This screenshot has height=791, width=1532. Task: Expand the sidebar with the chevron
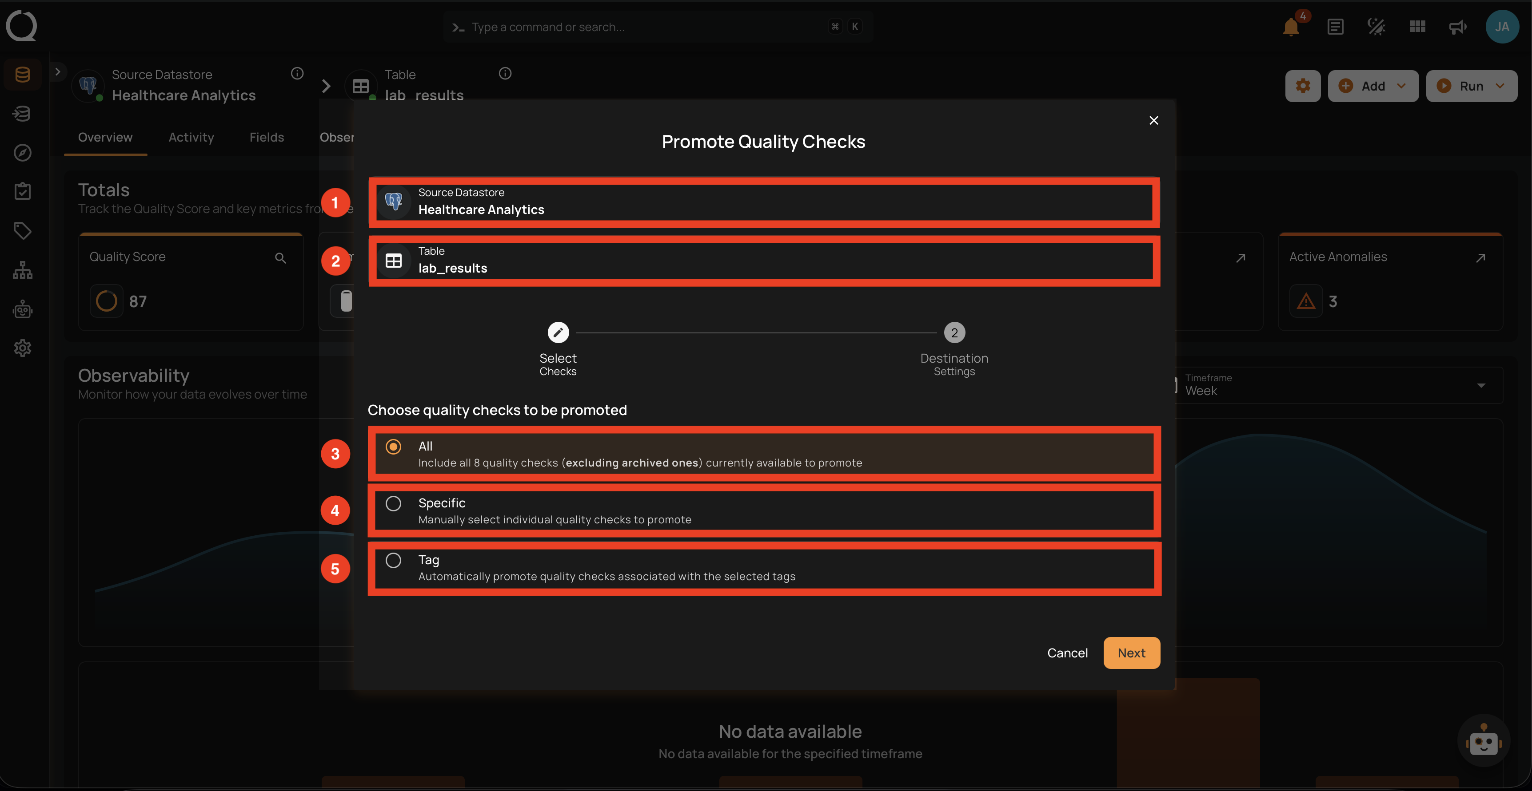click(58, 71)
